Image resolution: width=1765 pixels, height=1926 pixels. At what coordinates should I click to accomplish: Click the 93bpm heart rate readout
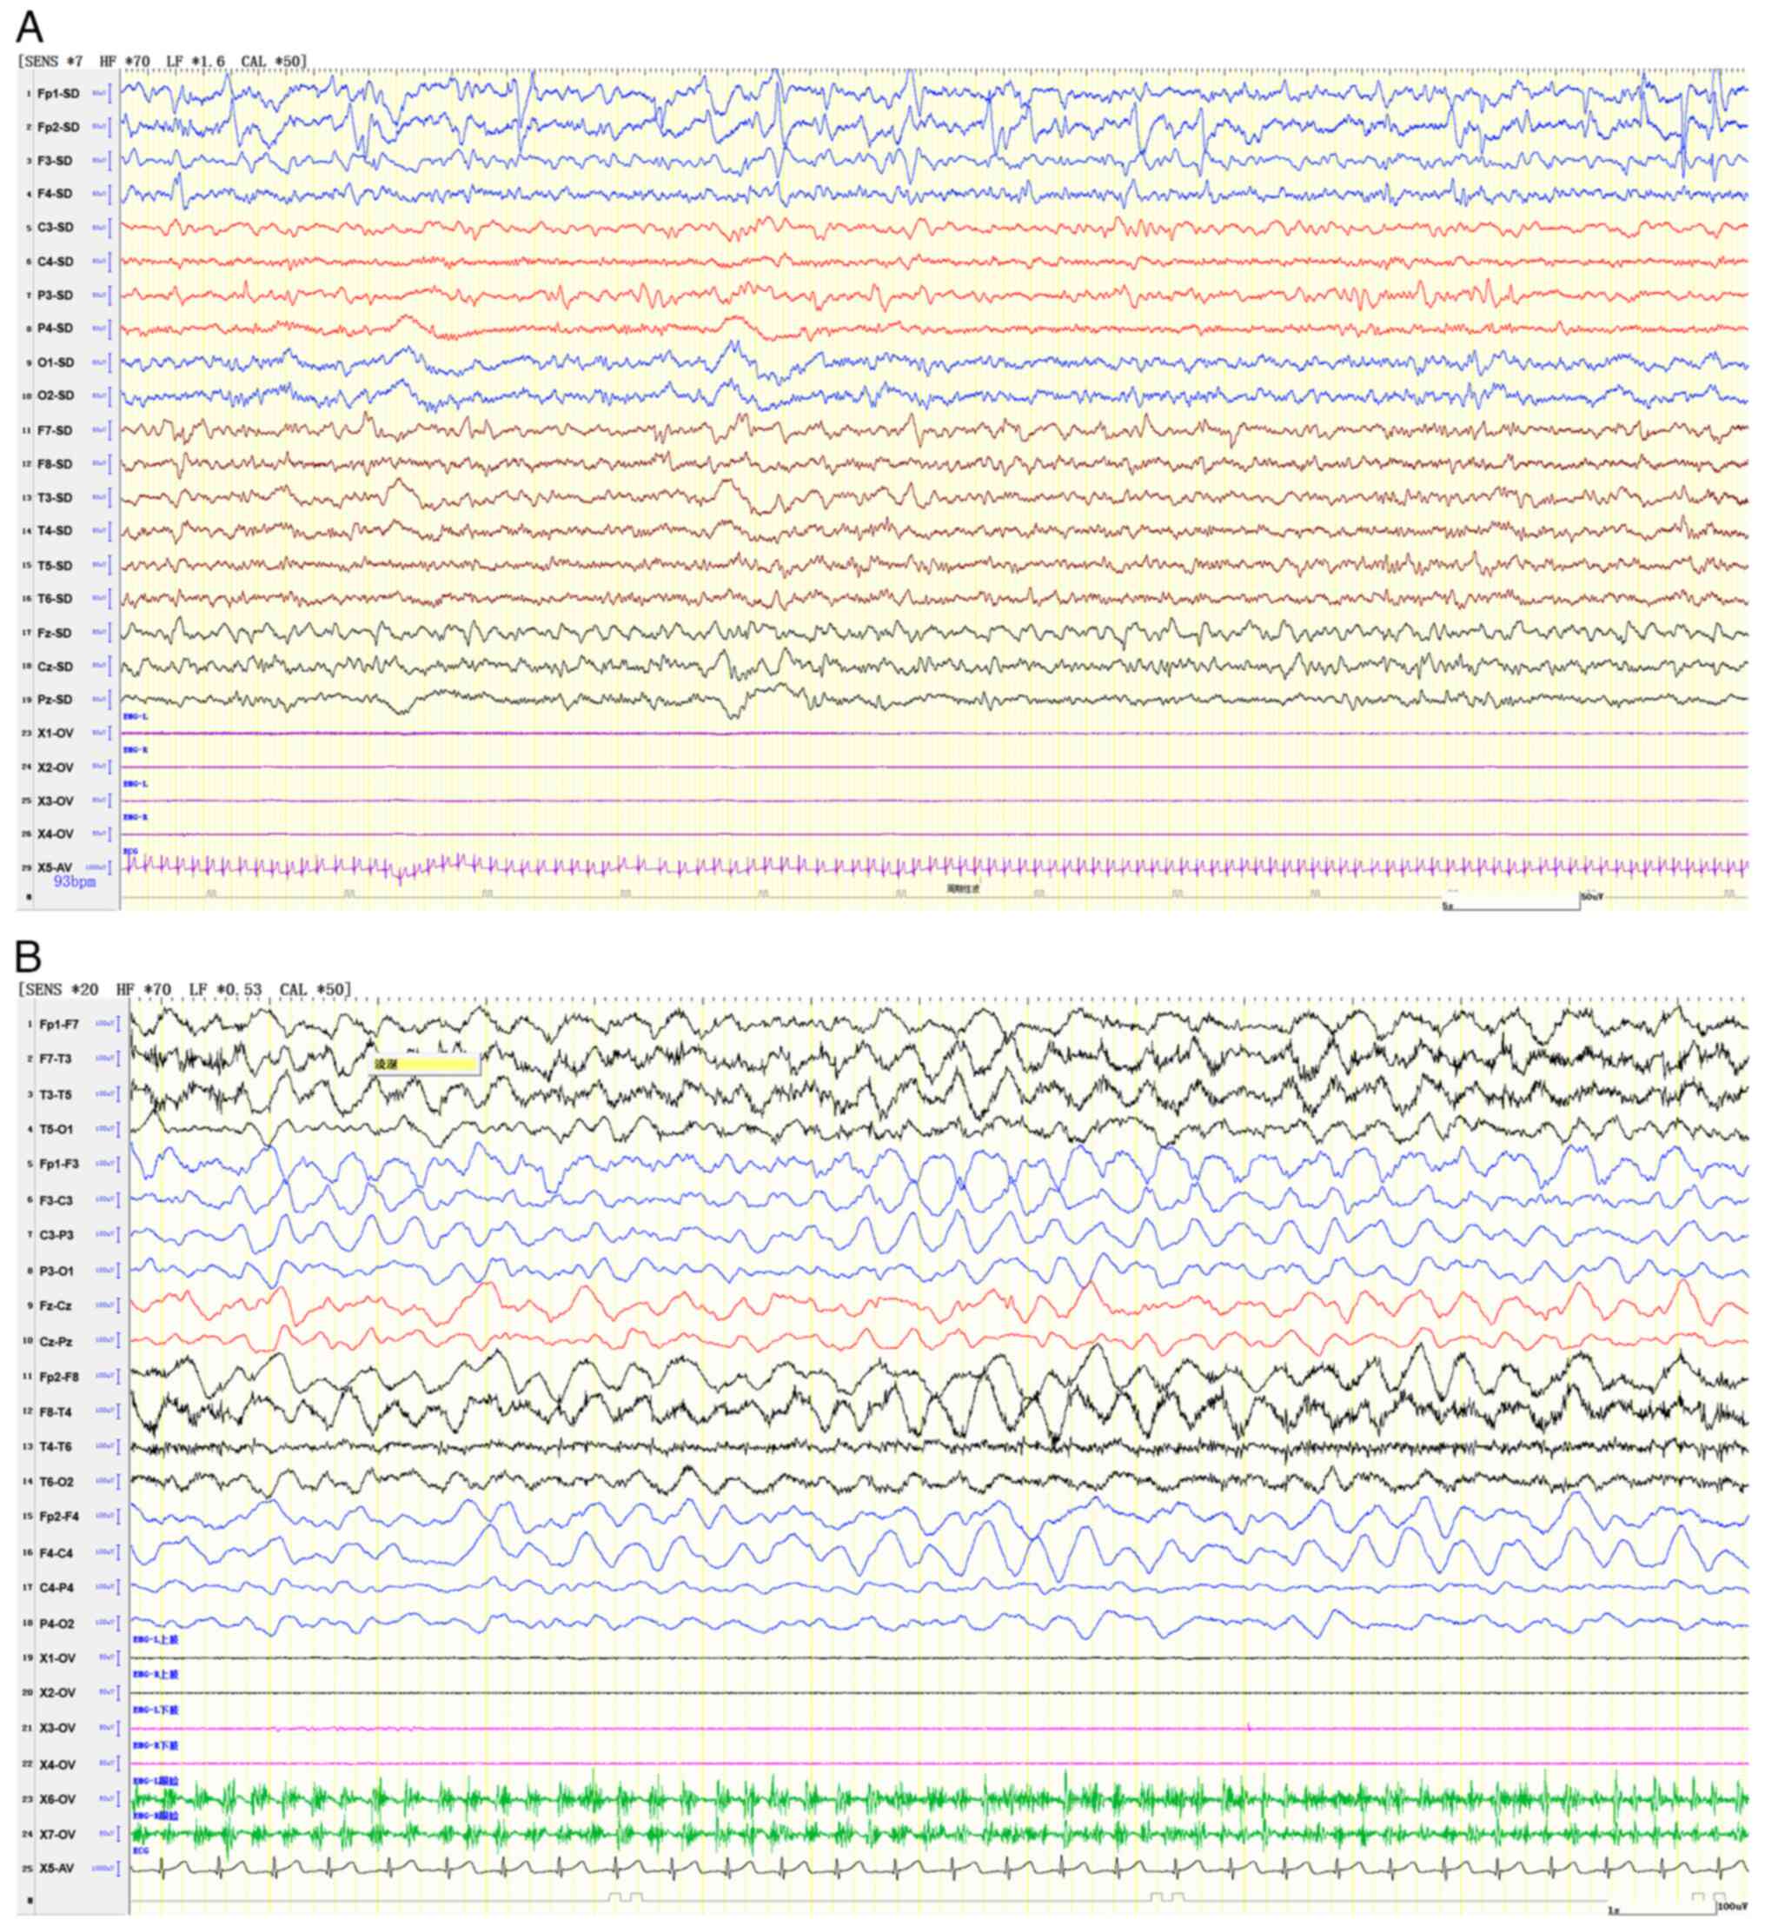click(x=75, y=882)
